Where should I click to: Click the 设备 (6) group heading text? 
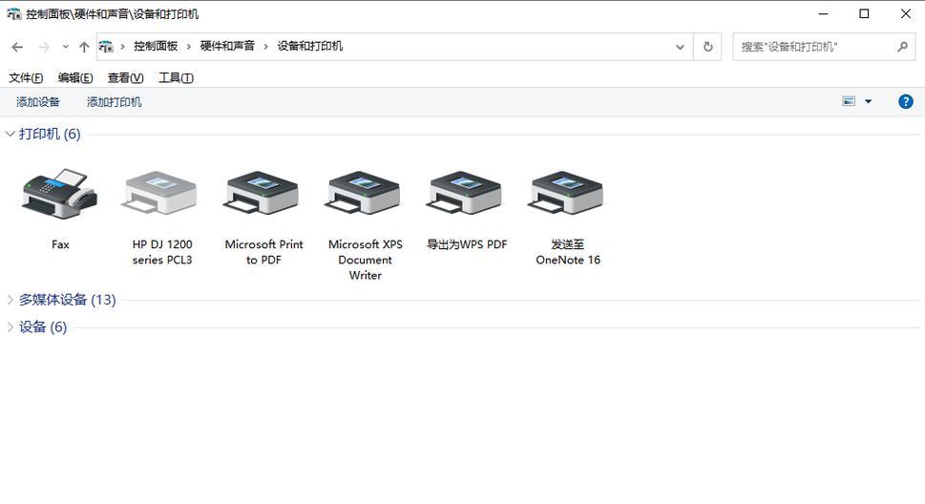pos(43,327)
